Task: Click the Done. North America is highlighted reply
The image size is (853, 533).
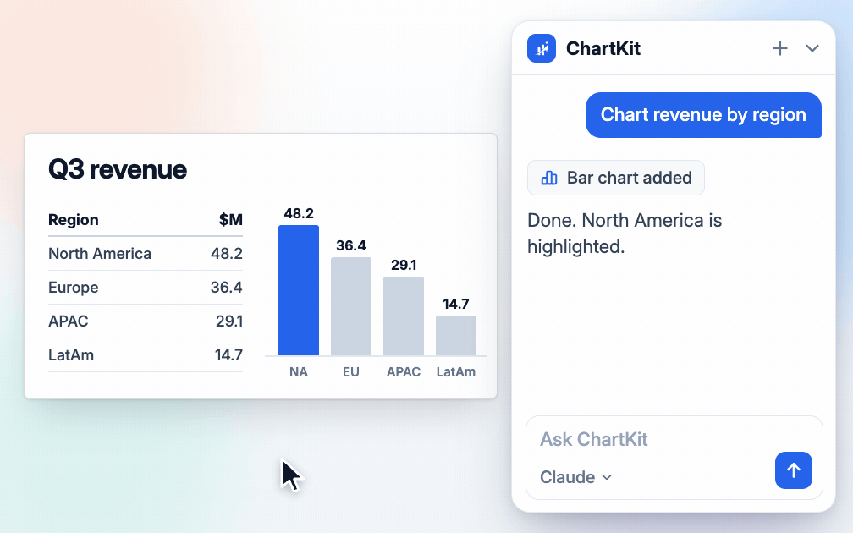Action: [625, 234]
